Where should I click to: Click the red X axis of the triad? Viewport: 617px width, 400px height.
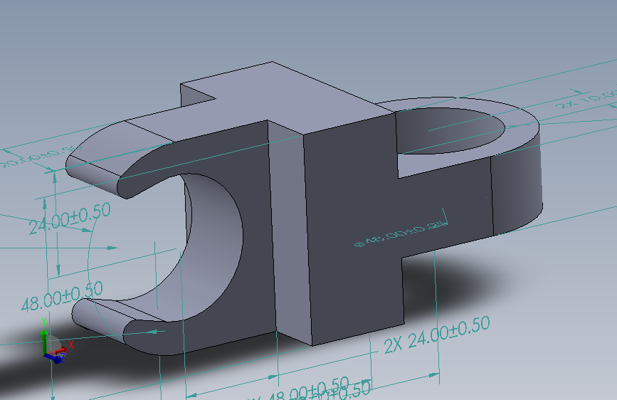pyautogui.click(x=59, y=350)
